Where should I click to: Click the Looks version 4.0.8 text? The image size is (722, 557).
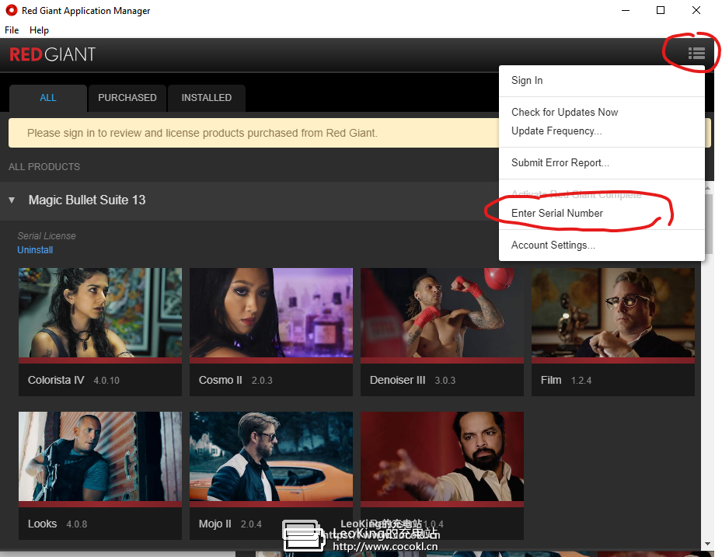pyautogui.click(x=76, y=524)
